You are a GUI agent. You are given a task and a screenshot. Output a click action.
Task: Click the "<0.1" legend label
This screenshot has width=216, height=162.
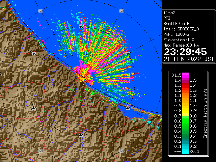click(194, 152)
